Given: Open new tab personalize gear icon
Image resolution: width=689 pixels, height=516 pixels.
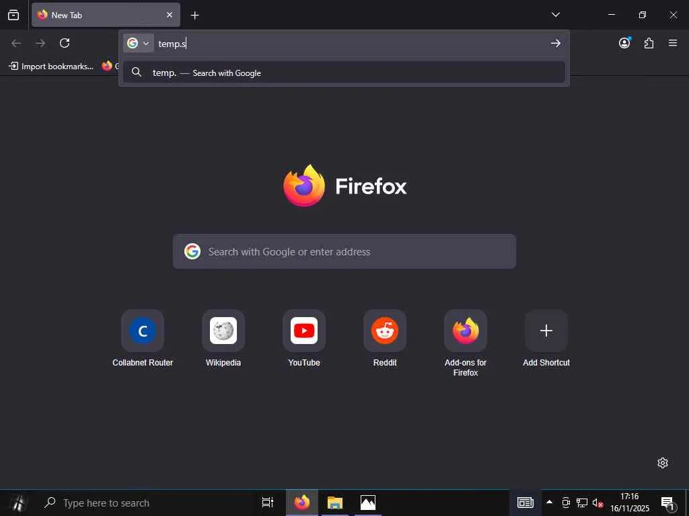Looking at the screenshot, I should (x=663, y=463).
